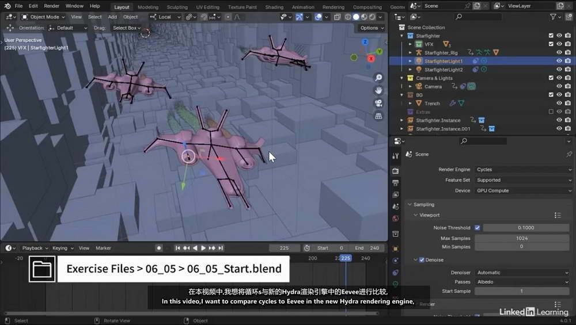Toggle the viewport overlays icon
The width and height of the screenshot is (576, 325).
[x=318, y=17]
